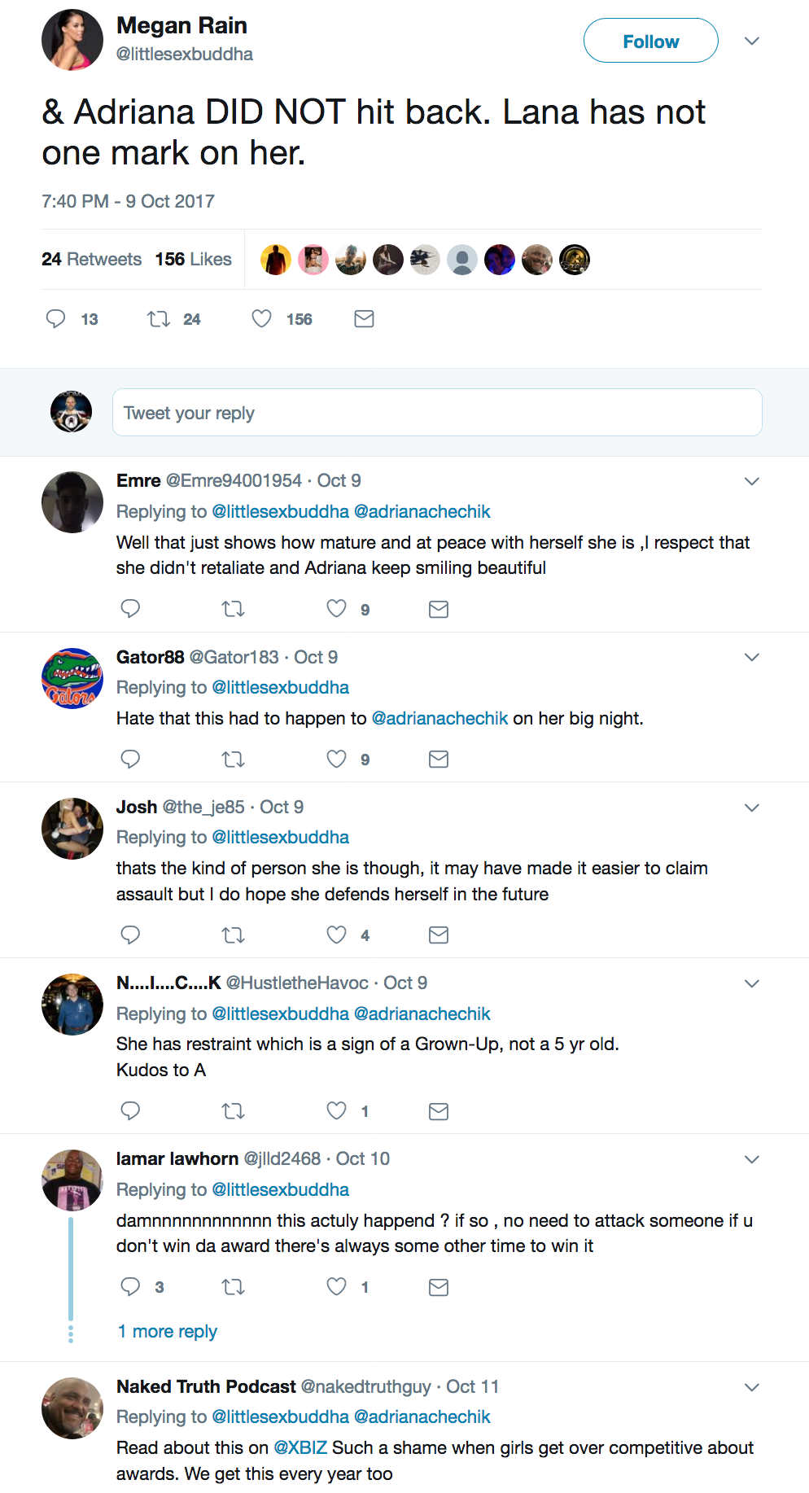809x1493 pixels.
Task: Retweet Gator88's reply
Action: coord(234,760)
